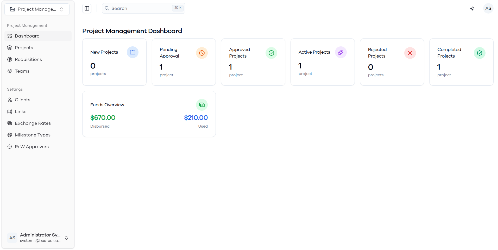Click the Funds Overview title
The height and width of the screenshot is (250, 498).
107,105
